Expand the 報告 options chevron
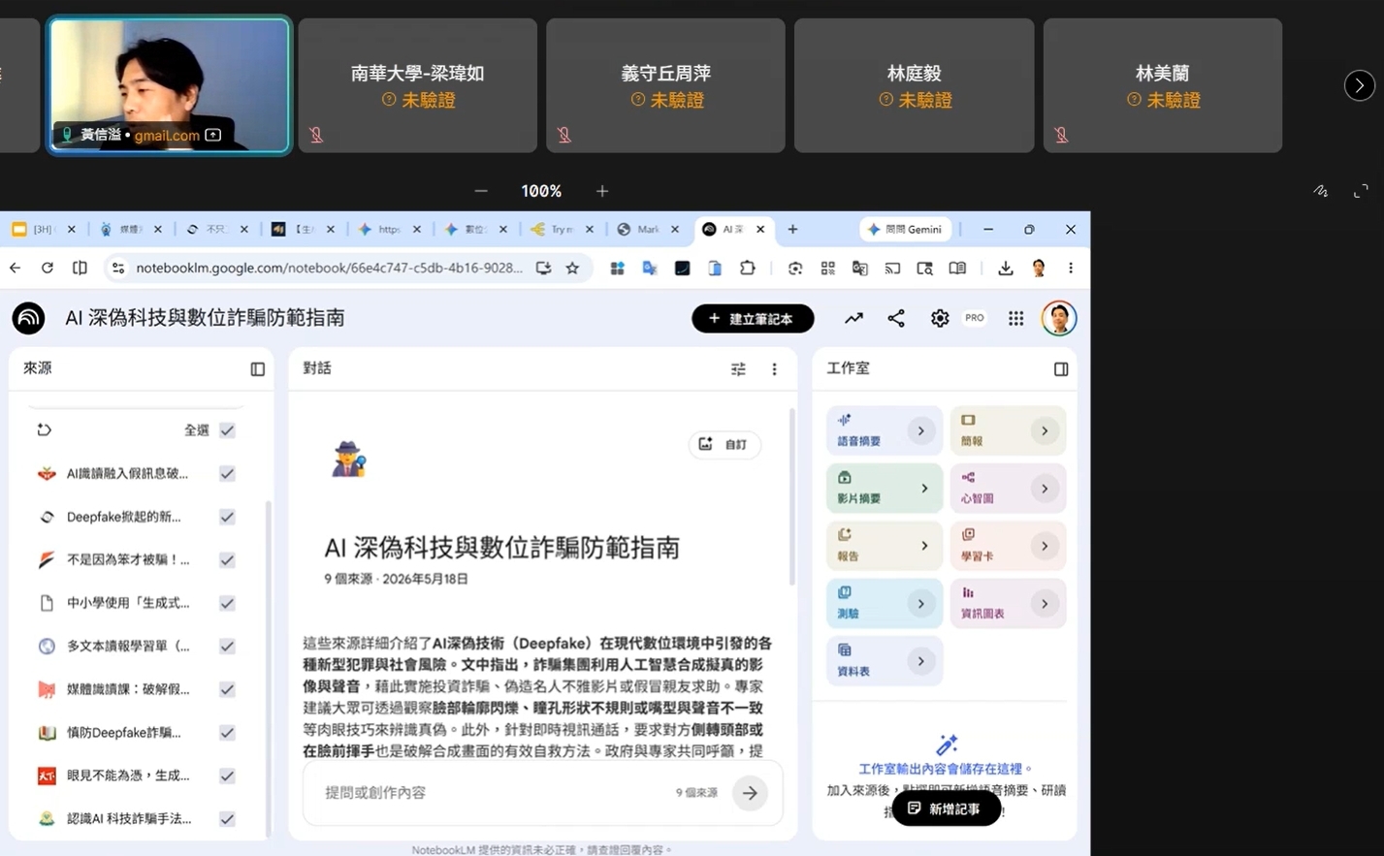Screen dimensions: 1384x856 [x=923, y=546]
